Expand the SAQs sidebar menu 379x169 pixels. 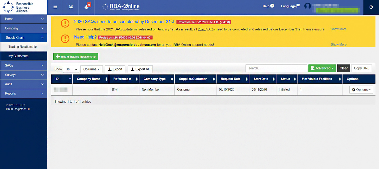point(24,65)
